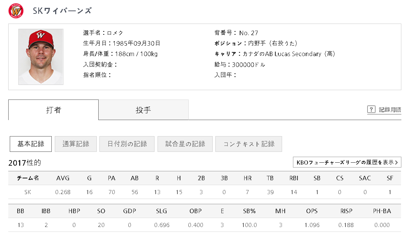Image resolution: width=407 pixels, height=236 pixels.
Task: Click the RISP column header
Action: (346, 211)
